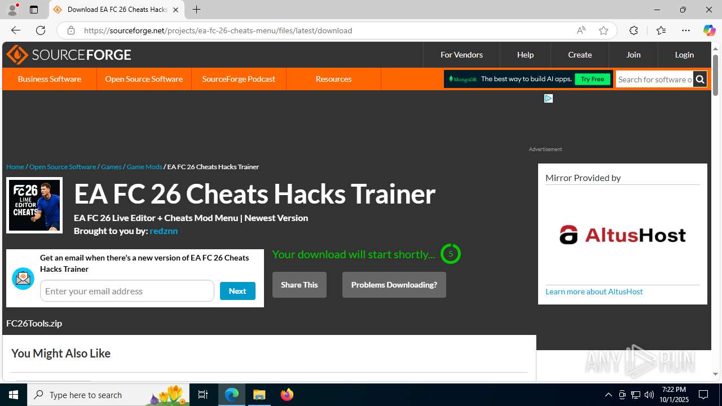This screenshot has height=406, width=722.
Task: Click the email newsletter envelope icon
Action: coord(23,279)
